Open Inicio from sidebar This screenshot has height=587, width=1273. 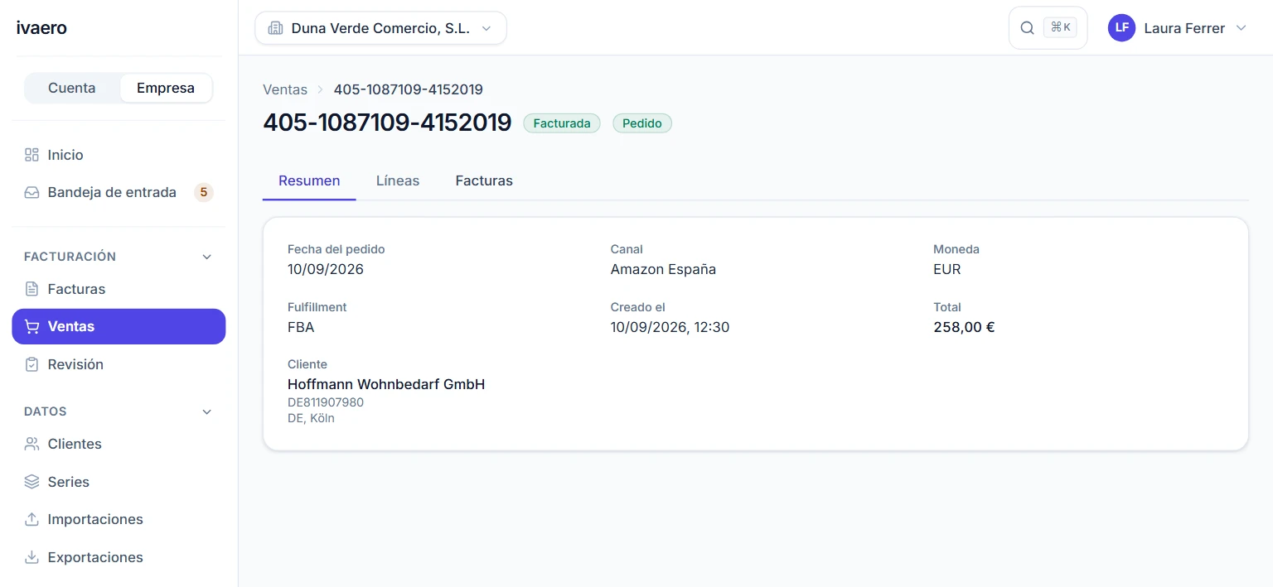(119, 155)
